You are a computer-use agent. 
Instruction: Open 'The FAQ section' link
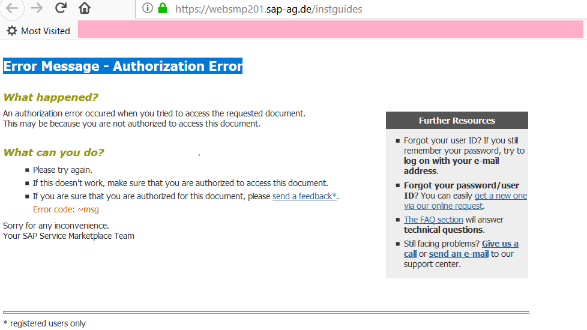click(x=433, y=220)
